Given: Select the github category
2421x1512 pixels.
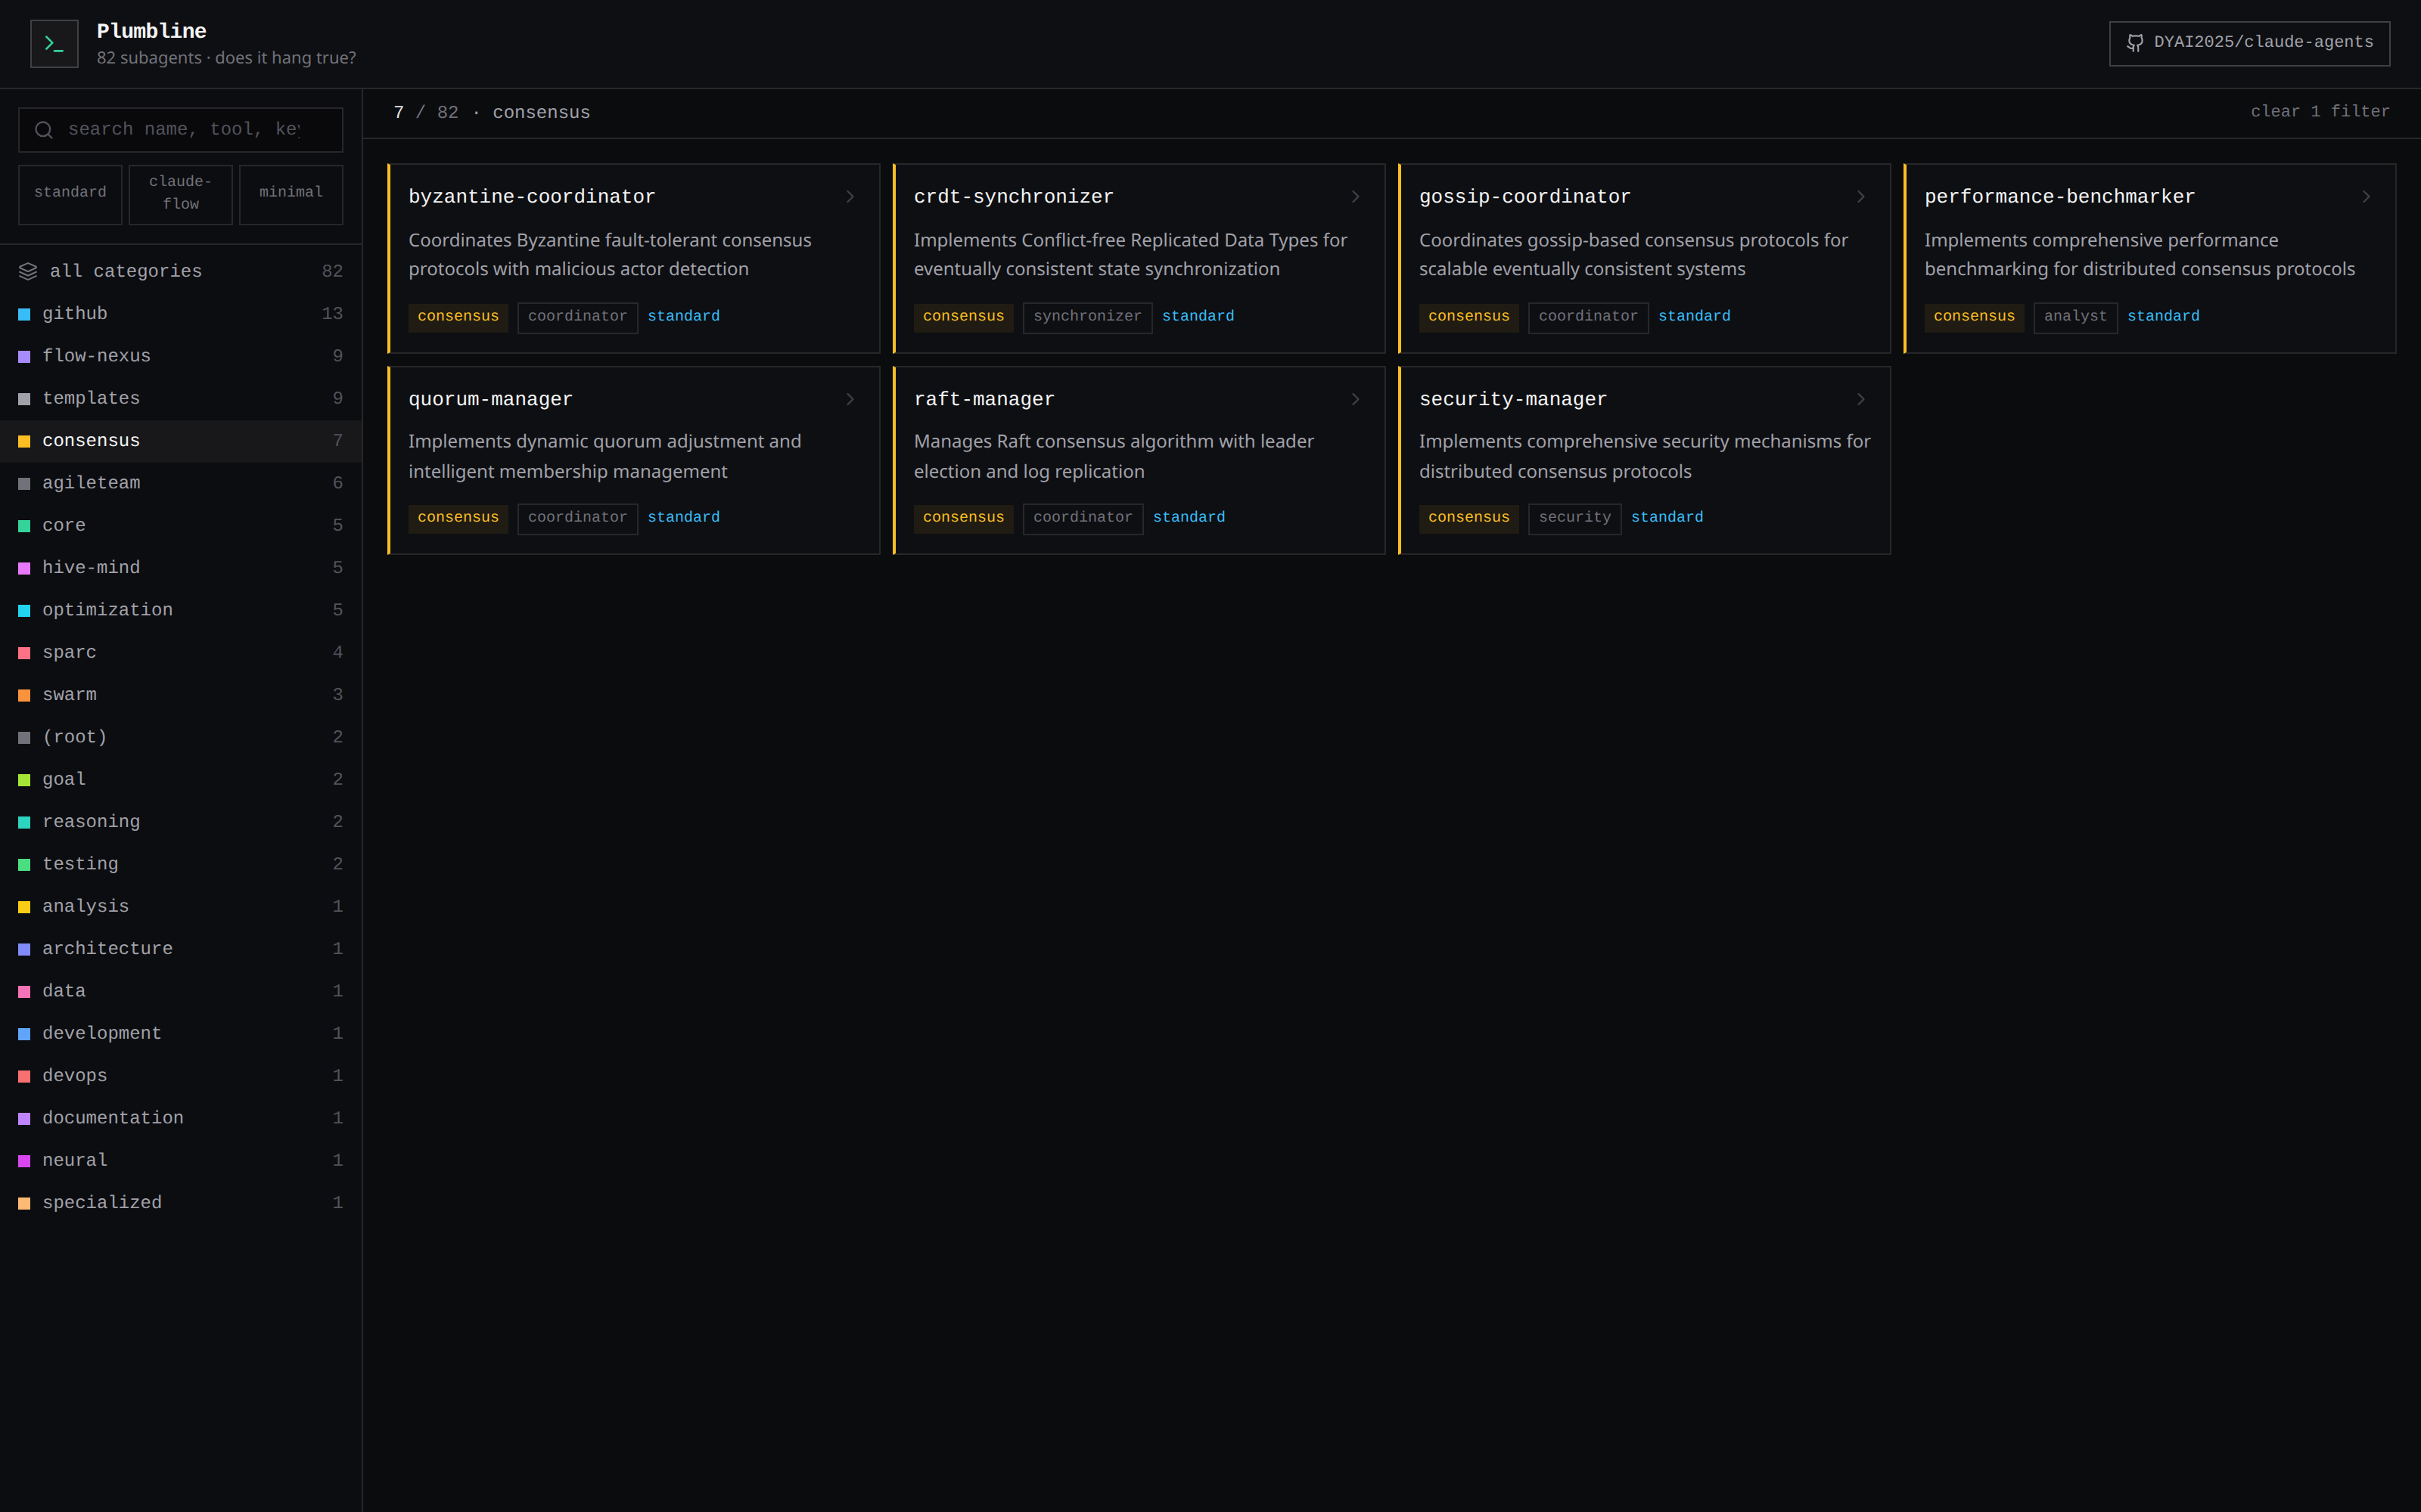Looking at the screenshot, I should 181,314.
